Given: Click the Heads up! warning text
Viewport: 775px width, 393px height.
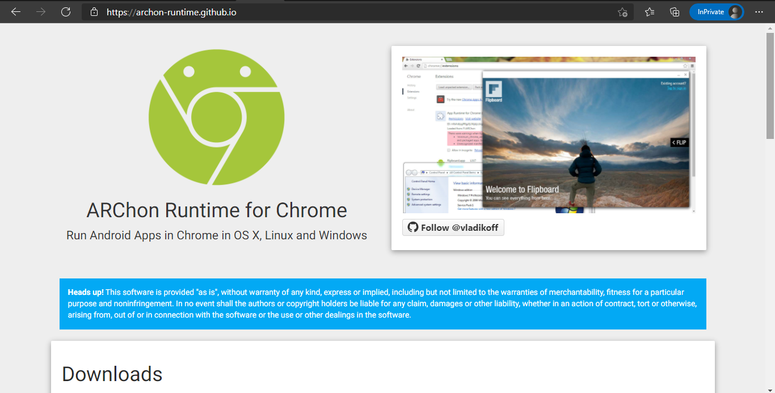Looking at the screenshot, I should (x=382, y=303).
